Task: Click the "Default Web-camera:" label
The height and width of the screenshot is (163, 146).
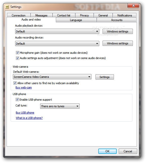Action: tap(26, 72)
